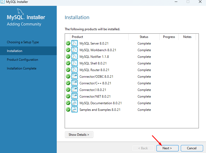Viewport: 206px width, 153px height.
Task: Click green checkmark beside Connector/J
Action: point(68,90)
